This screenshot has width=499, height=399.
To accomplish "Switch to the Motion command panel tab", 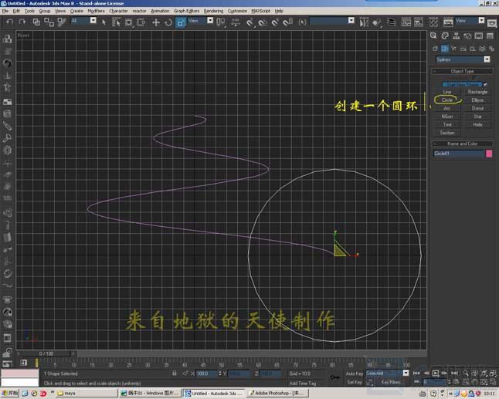I will click(467, 36).
